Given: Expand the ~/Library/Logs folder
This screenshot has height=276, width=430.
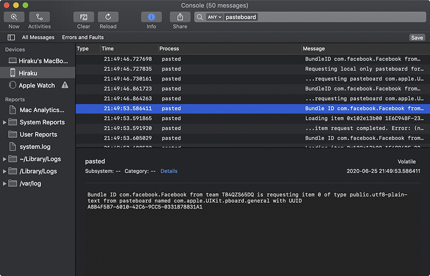Looking at the screenshot, I should [x=4, y=159].
